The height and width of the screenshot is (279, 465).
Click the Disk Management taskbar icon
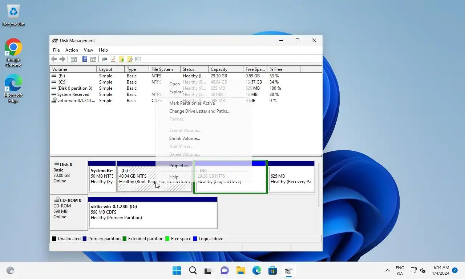[289, 271]
